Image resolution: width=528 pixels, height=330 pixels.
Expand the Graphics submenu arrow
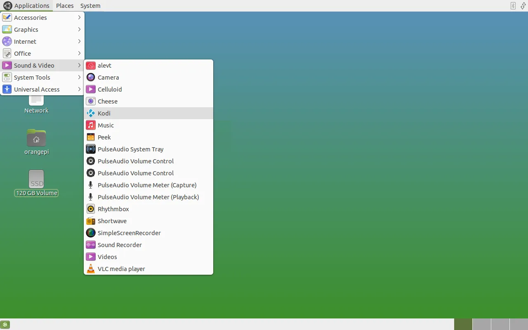(79, 30)
